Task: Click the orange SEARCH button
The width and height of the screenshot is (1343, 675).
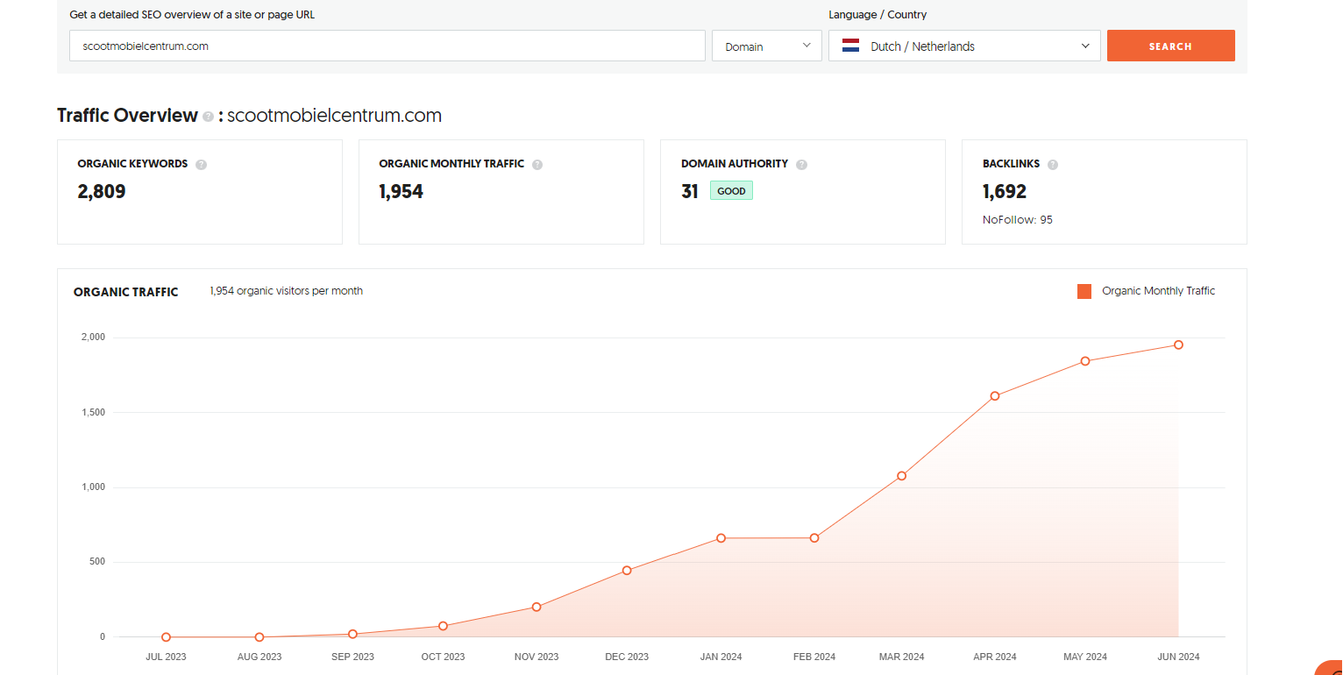Action: pyautogui.click(x=1170, y=46)
